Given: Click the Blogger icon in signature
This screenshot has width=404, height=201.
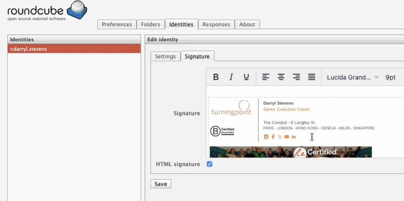Looking at the screenshot, I should pos(266,137).
